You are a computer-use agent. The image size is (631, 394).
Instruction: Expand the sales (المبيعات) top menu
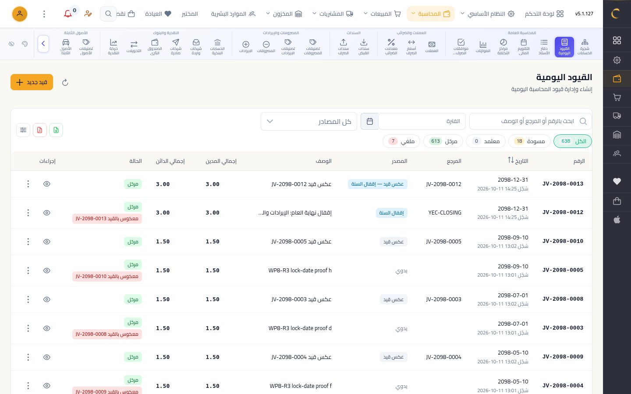click(382, 14)
